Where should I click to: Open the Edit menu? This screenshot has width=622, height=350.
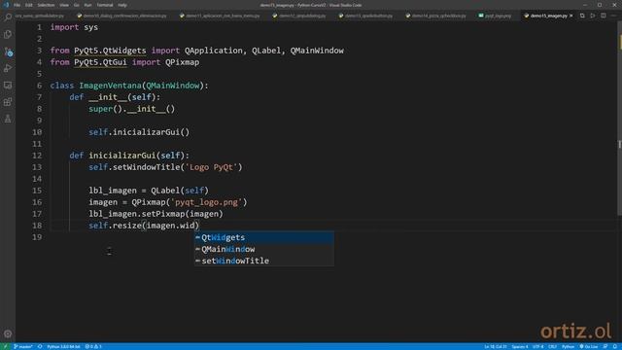pos(29,5)
